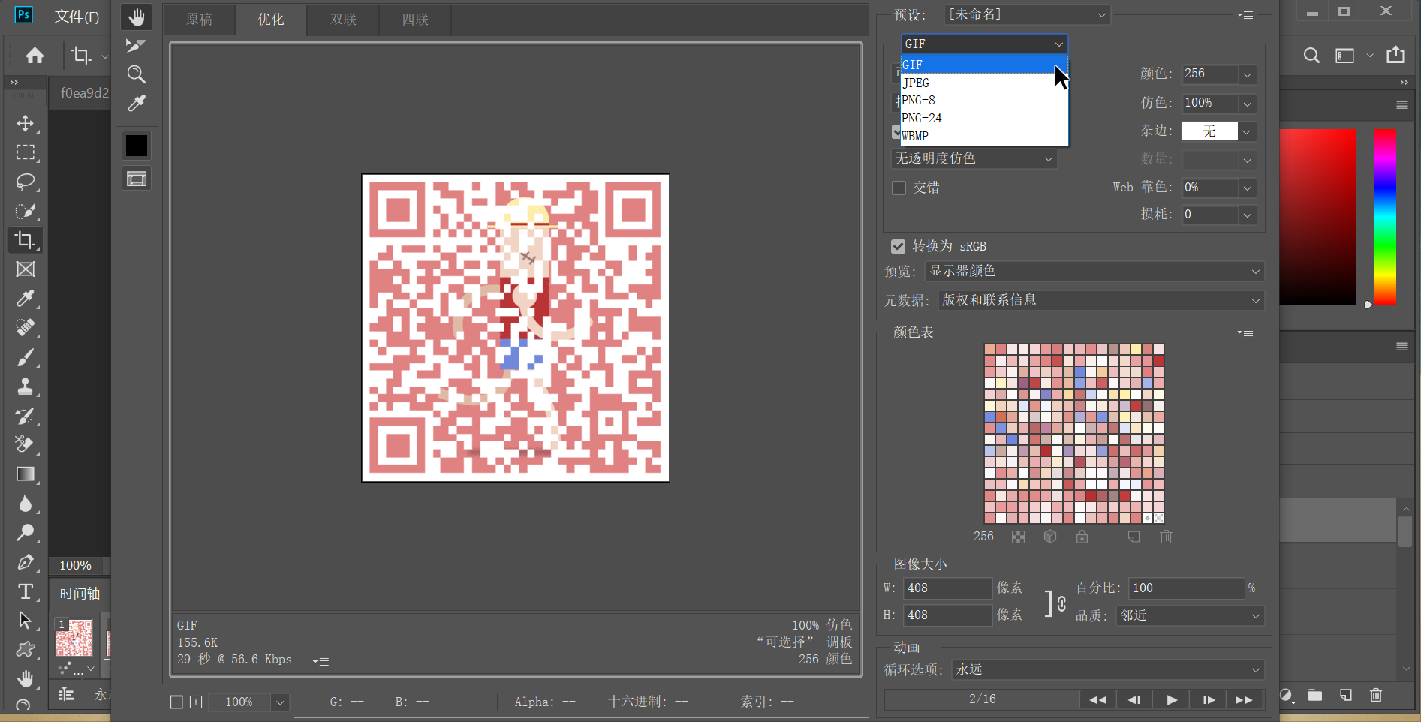This screenshot has width=1421, height=722.
Task: Choose PNG-8 from the format list
Action: pyautogui.click(x=984, y=100)
